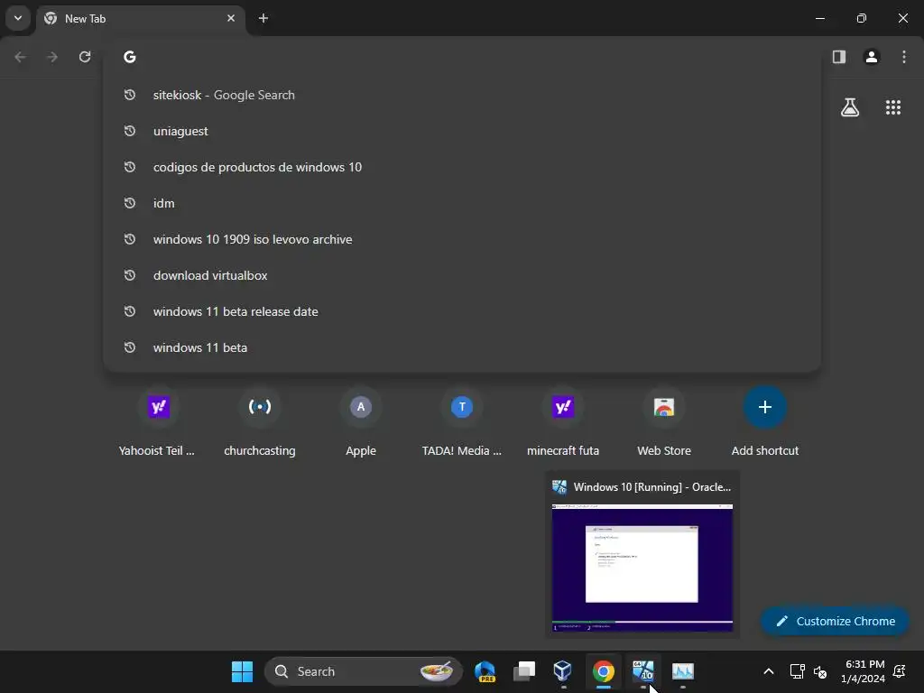Open the Apple shortcut
The image size is (924, 693).
(x=361, y=421)
